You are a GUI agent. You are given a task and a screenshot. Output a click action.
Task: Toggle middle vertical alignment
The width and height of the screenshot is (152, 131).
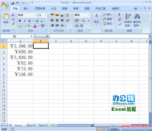pyautogui.click(x=57, y=15)
